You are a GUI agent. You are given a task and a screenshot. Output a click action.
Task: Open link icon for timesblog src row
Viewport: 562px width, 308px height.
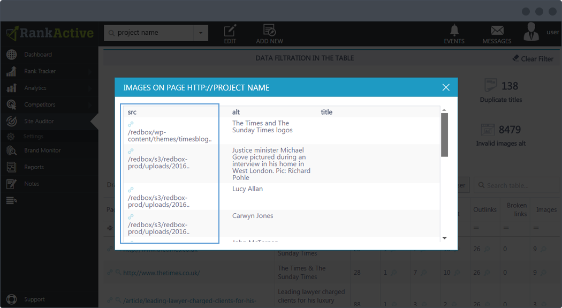click(131, 124)
